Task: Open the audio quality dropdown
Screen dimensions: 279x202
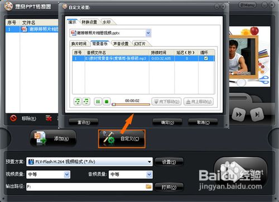Action: (149, 175)
